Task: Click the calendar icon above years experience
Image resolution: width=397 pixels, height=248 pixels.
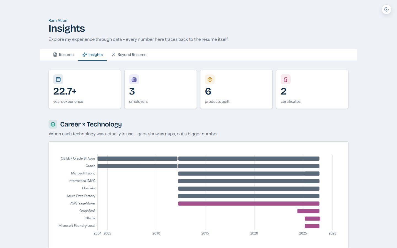Action: (58, 79)
